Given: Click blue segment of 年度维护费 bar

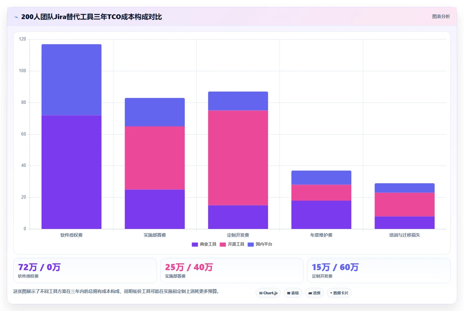Looking at the screenshot, I should (x=321, y=178).
